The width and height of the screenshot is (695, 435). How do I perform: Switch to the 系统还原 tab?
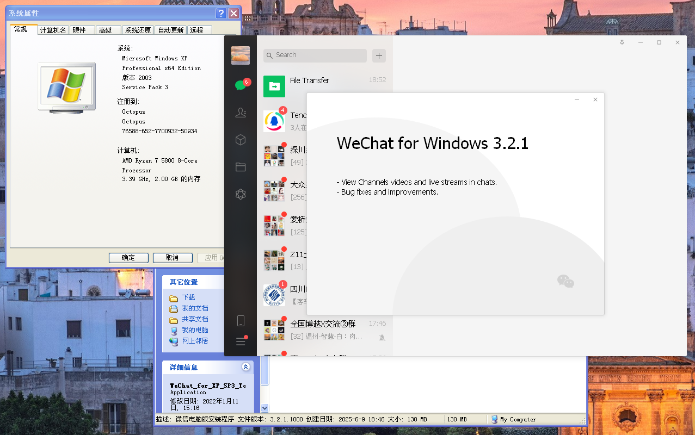138,30
